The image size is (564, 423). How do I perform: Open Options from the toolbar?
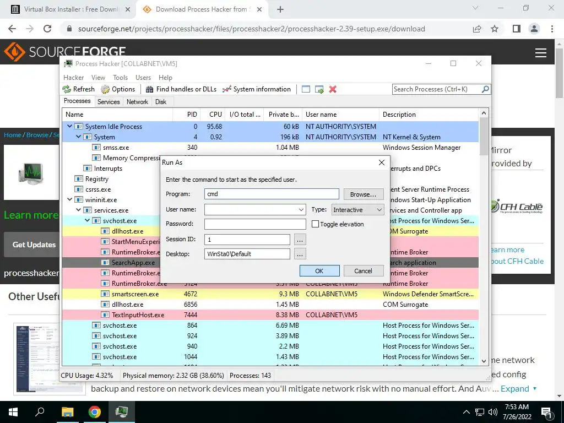pos(118,89)
